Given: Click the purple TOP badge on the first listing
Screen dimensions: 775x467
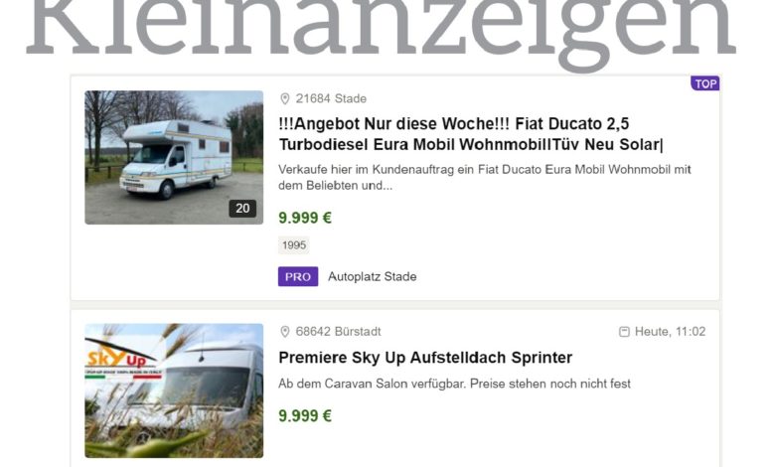Looking at the screenshot, I should click(704, 83).
